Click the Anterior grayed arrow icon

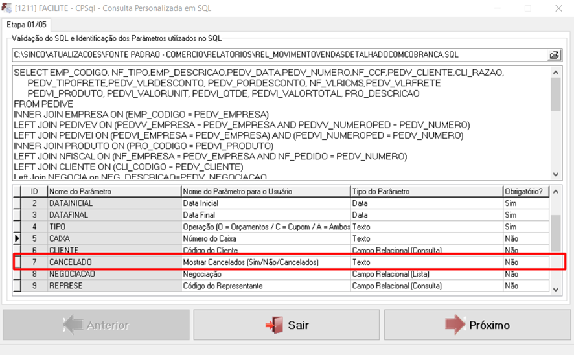(73, 325)
